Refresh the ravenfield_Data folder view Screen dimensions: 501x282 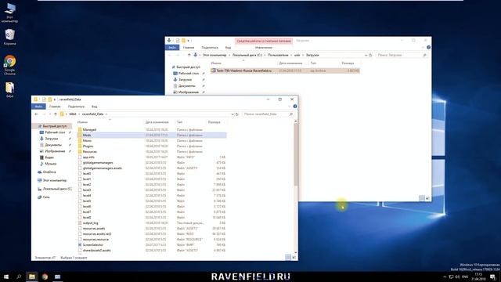coord(237,114)
